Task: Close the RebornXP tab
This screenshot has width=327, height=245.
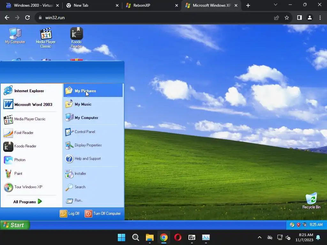Action: [177, 5]
